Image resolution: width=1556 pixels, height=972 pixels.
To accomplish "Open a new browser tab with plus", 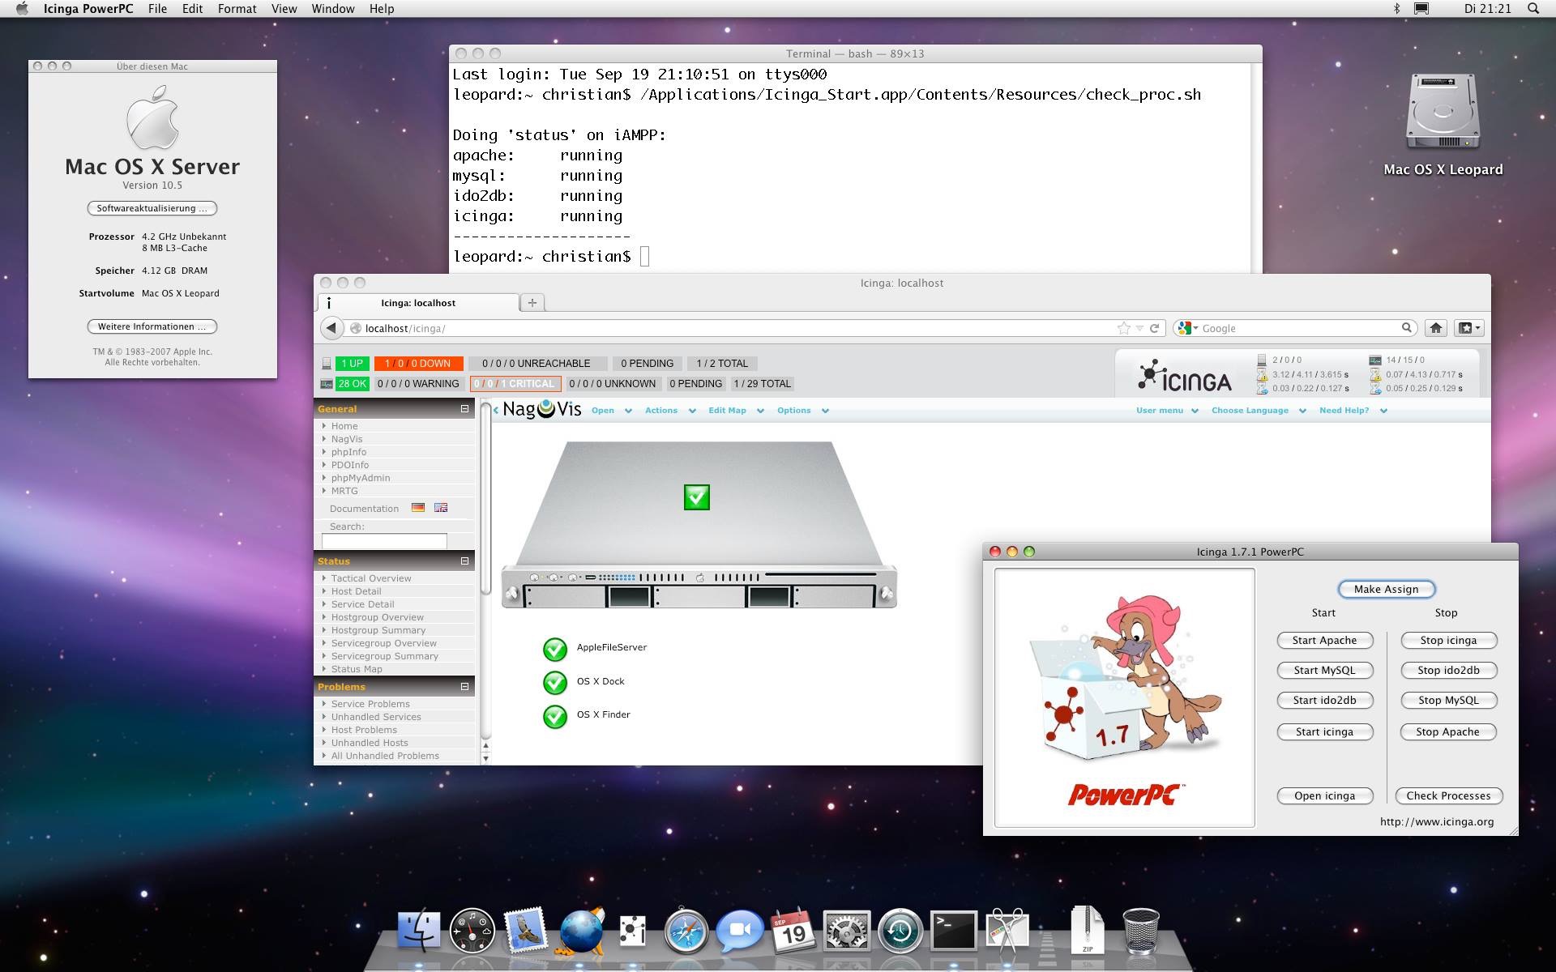I will pos(532,303).
